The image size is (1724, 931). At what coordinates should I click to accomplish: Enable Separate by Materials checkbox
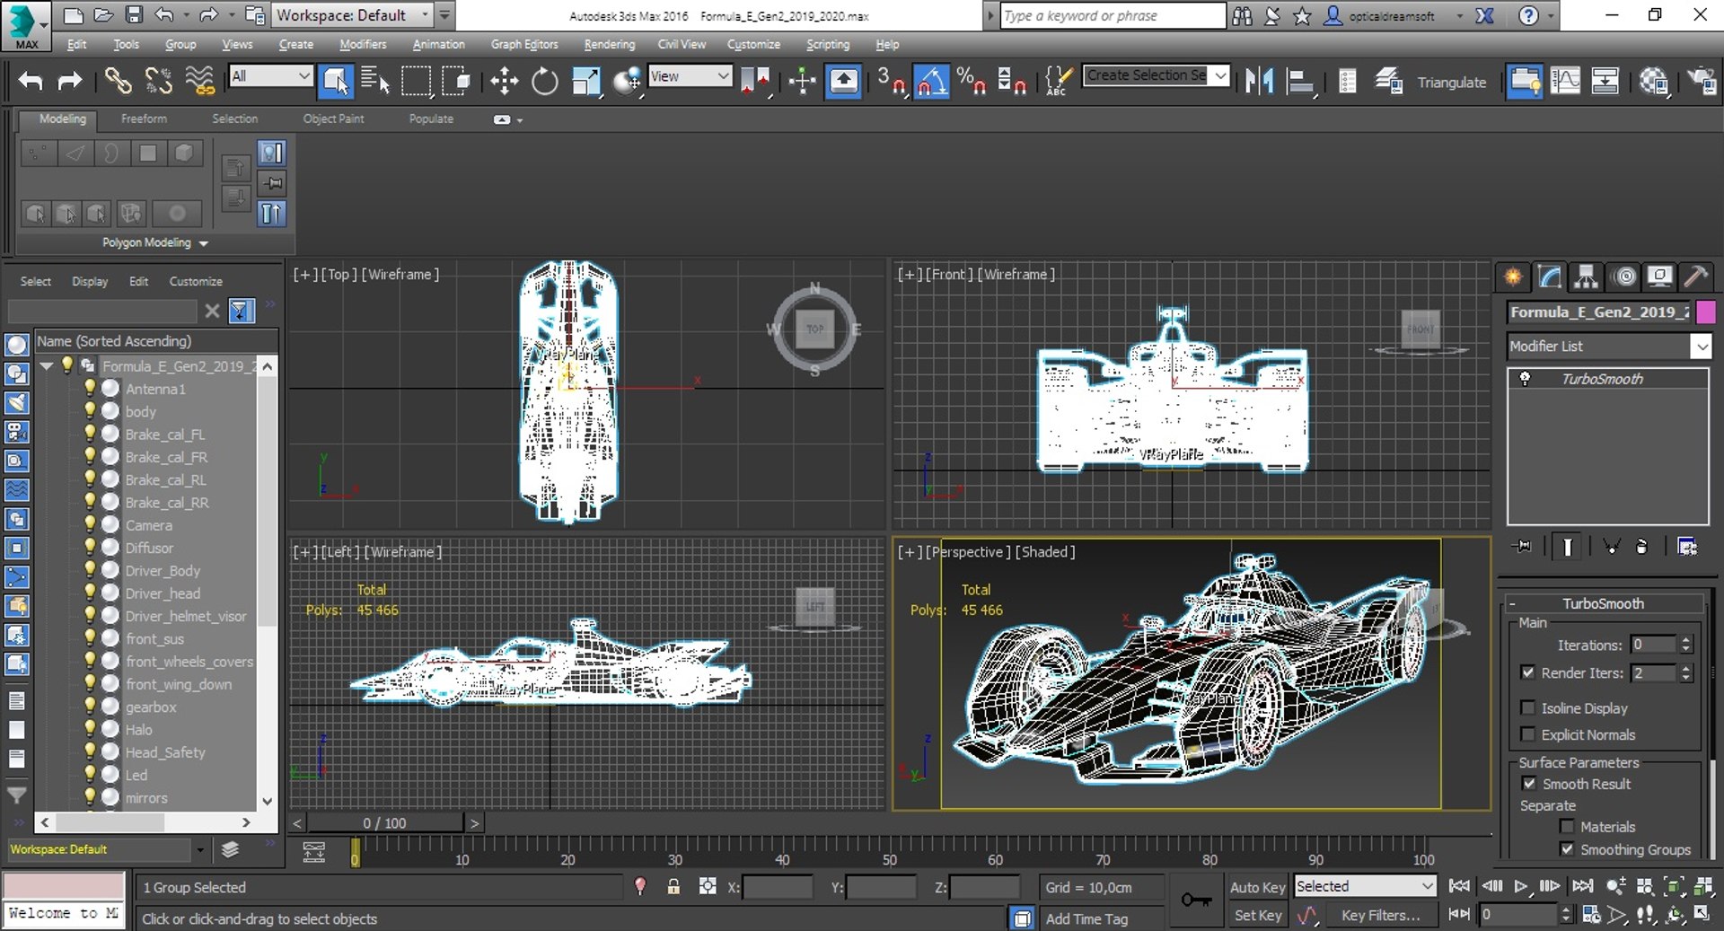tap(1567, 826)
